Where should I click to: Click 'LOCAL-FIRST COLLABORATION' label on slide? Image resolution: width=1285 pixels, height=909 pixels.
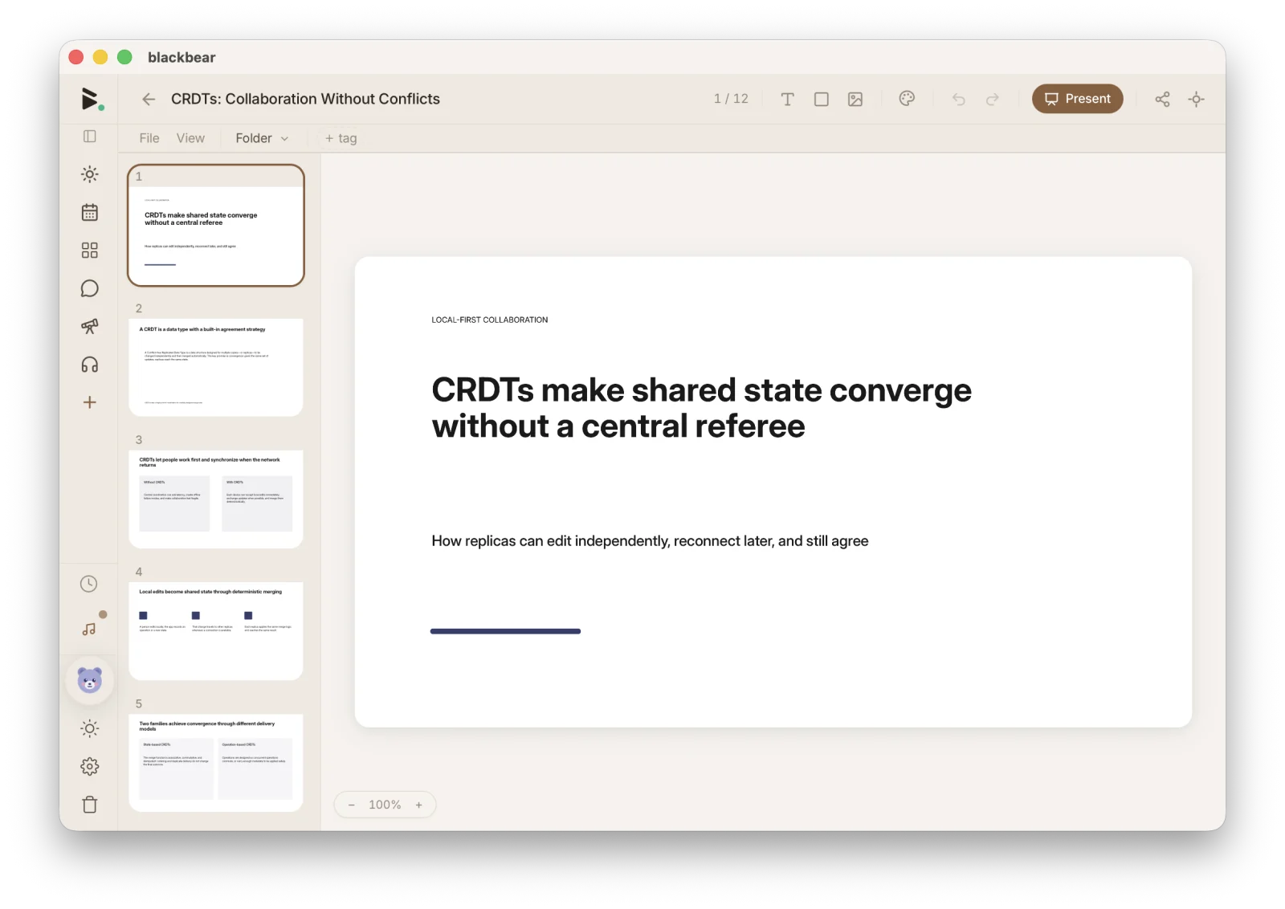pyautogui.click(x=490, y=320)
